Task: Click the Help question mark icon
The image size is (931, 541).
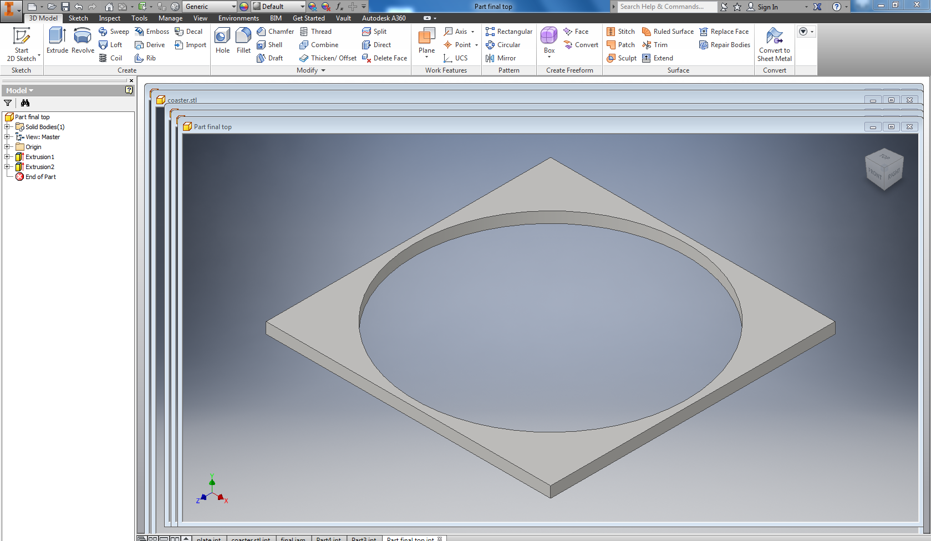Action: click(x=837, y=7)
